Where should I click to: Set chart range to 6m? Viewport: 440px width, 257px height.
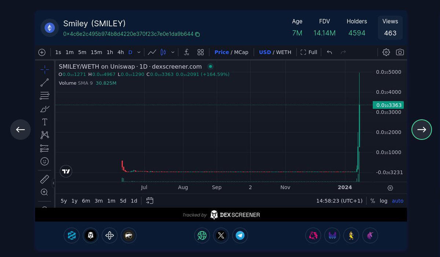click(x=86, y=201)
